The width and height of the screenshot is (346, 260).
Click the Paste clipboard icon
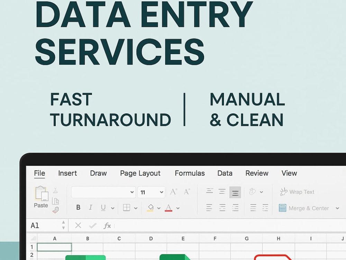(x=42, y=193)
